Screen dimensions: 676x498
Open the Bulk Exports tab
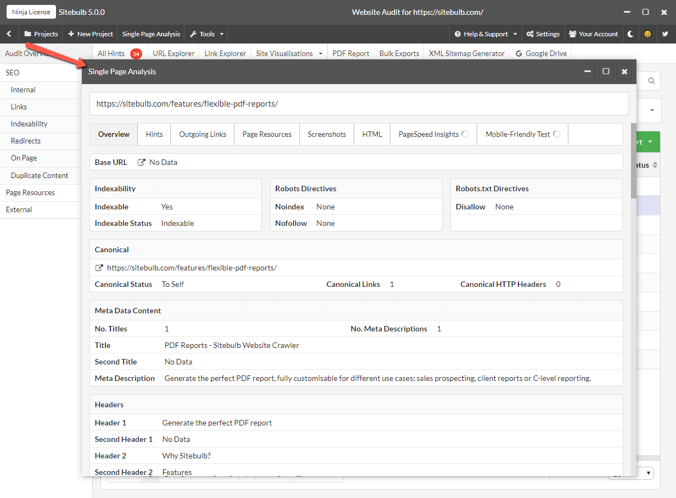click(399, 53)
